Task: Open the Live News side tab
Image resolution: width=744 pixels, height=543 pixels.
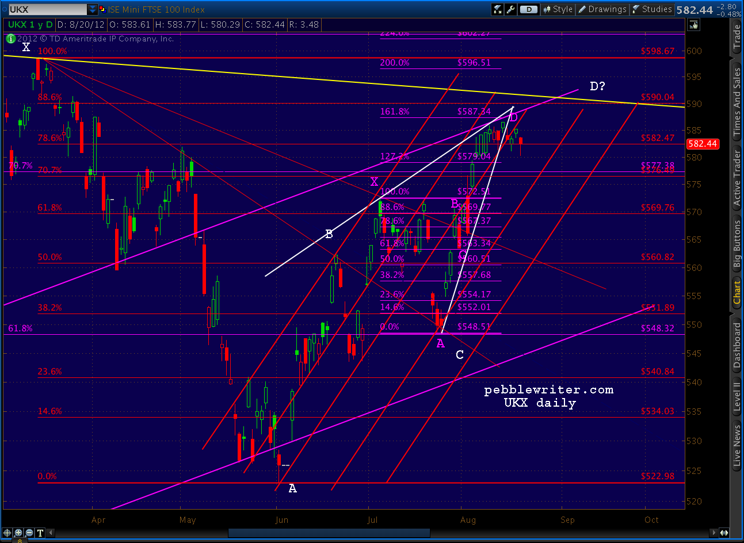Action: [x=737, y=445]
